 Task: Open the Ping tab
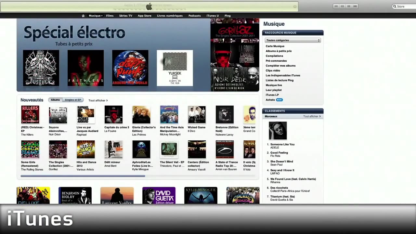click(x=227, y=16)
